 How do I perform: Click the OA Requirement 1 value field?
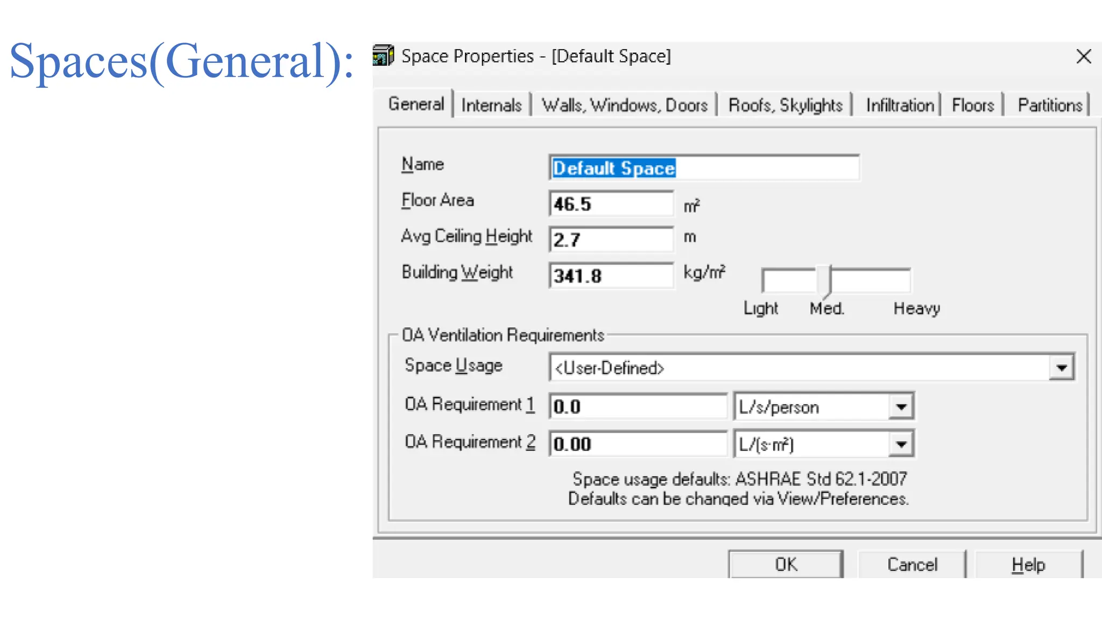[x=638, y=406]
